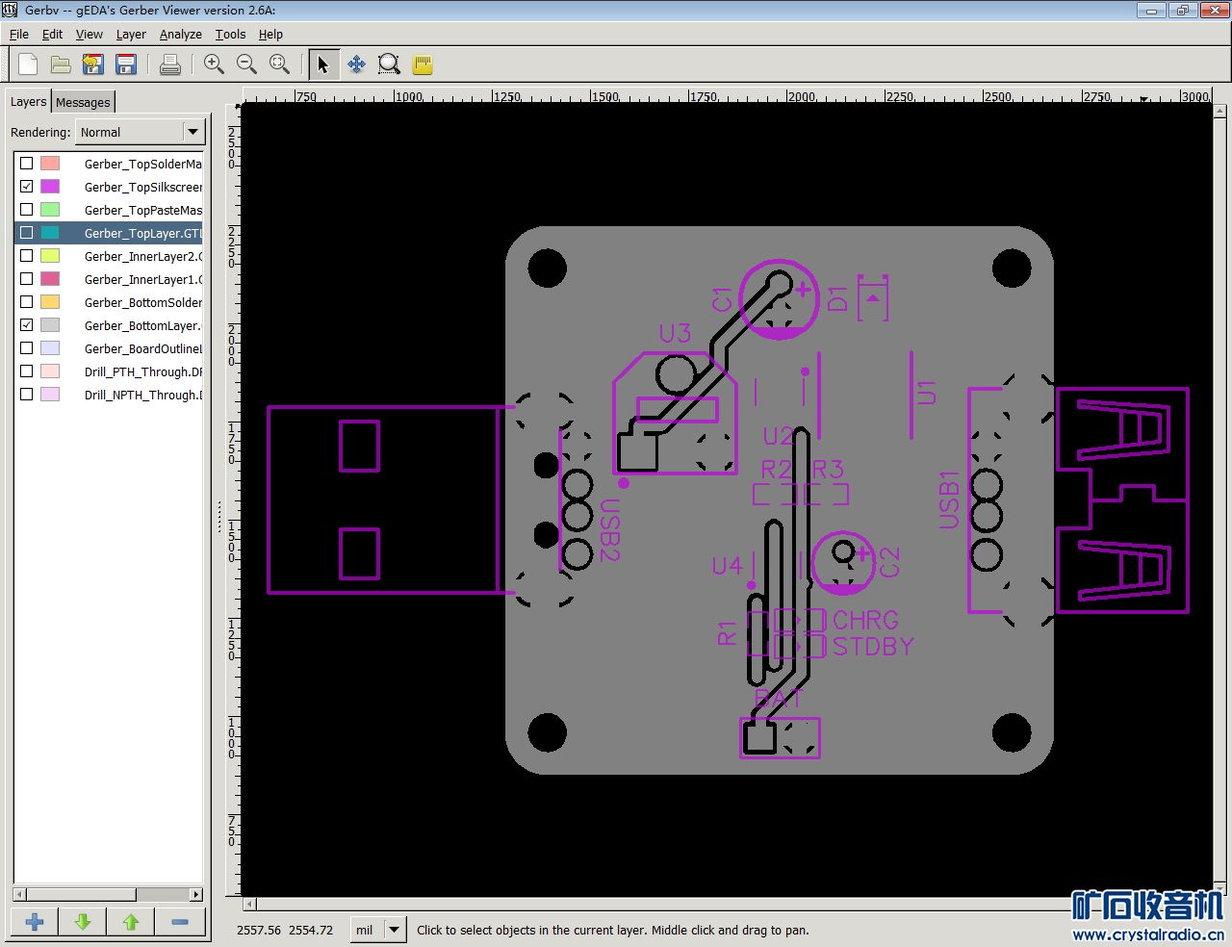Select the Gerber_BoardOutline layer row
The width and height of the screenshot is (1232, 947).
coord(109,348)
